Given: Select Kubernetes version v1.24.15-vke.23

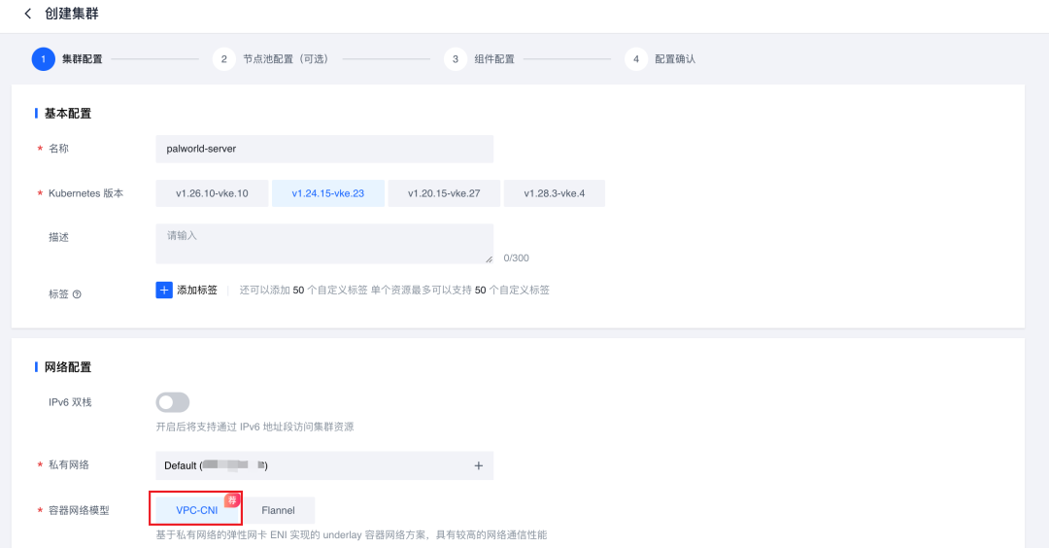Looking at the screenshot, I should [328, 193].
